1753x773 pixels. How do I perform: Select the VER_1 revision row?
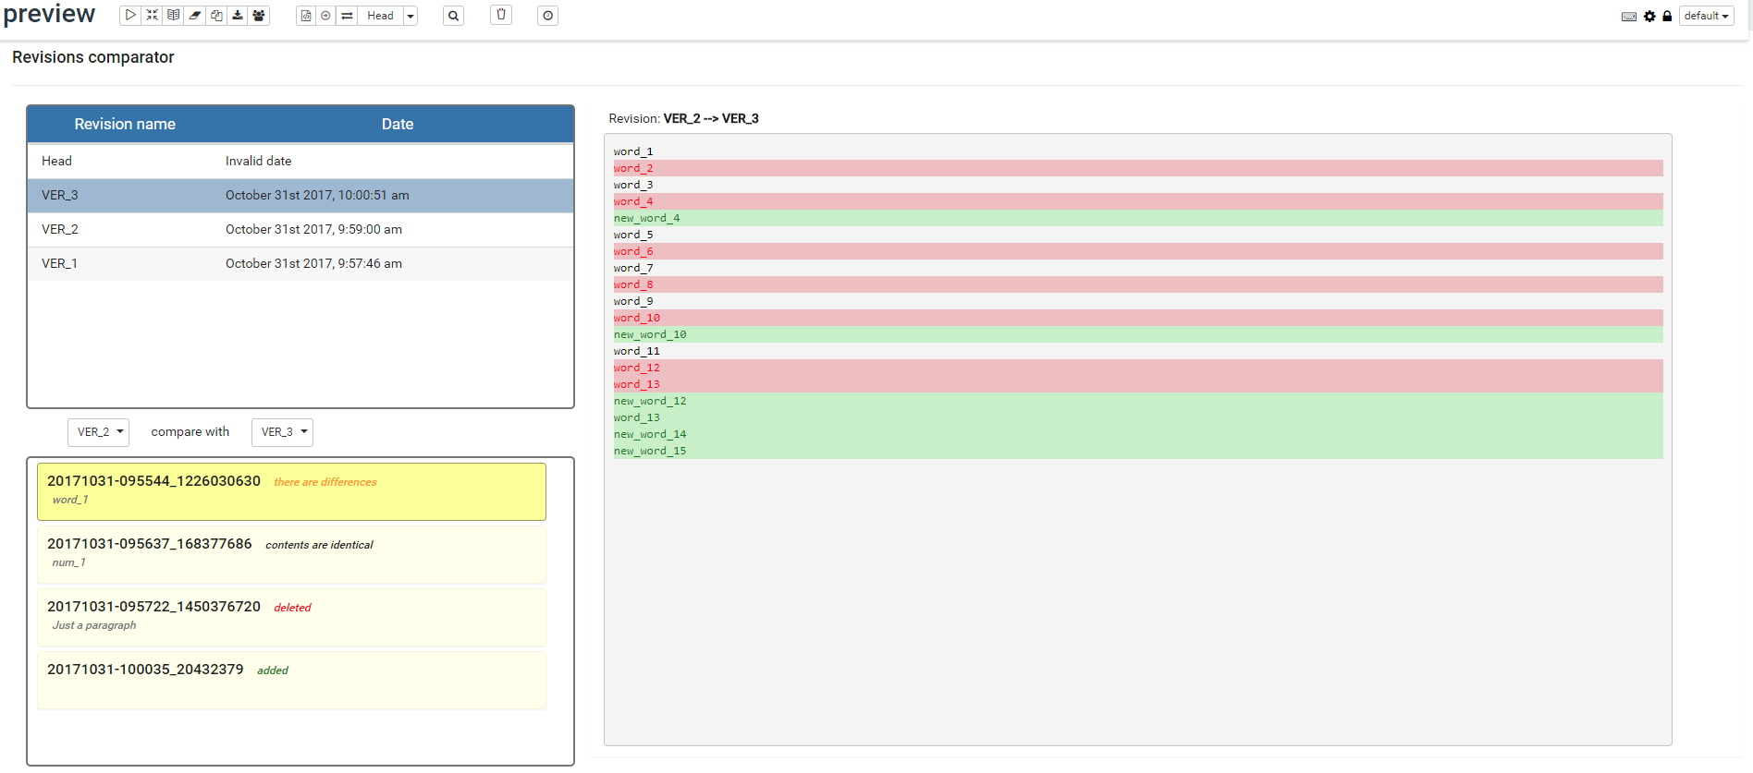point(300,263)
